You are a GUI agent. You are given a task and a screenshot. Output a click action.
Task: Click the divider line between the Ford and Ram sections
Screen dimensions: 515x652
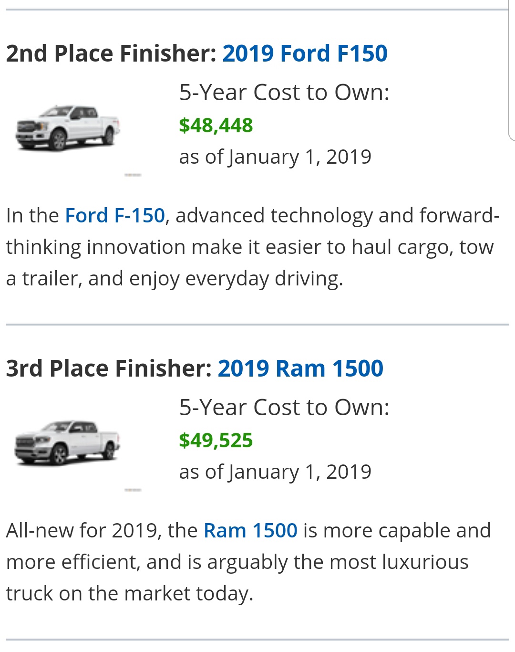[x=257, y=325]
